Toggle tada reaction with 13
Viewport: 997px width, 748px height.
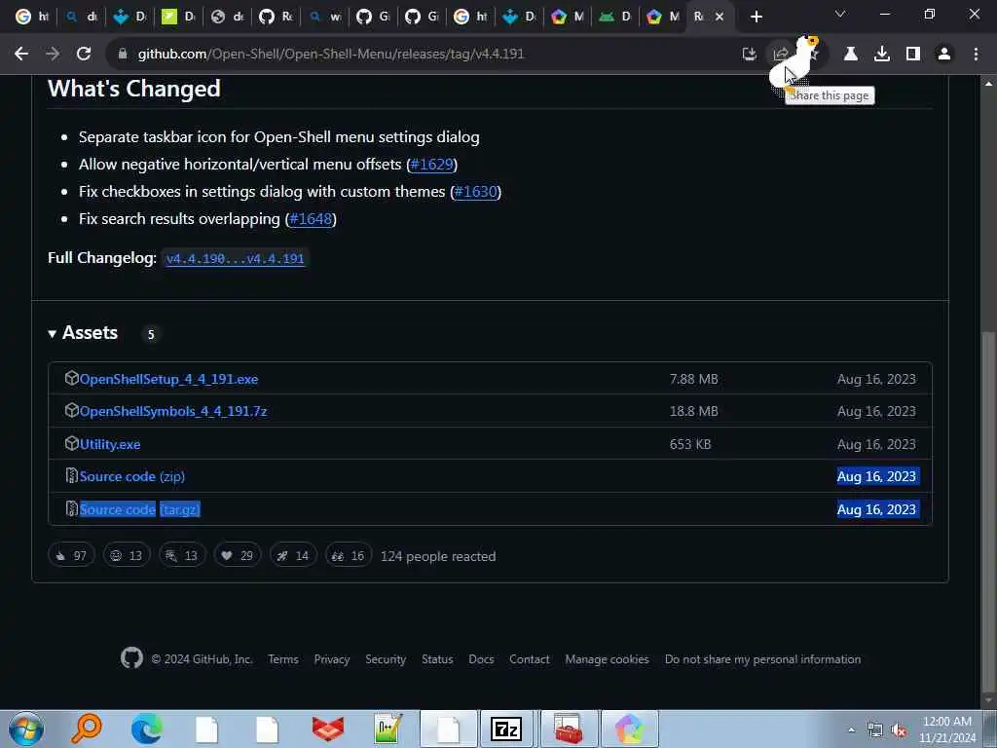click(x=182, y=555)
